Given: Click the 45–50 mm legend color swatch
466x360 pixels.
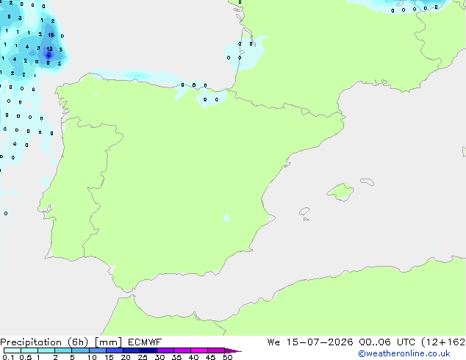Looking at the screenshot, I should 216,350.
